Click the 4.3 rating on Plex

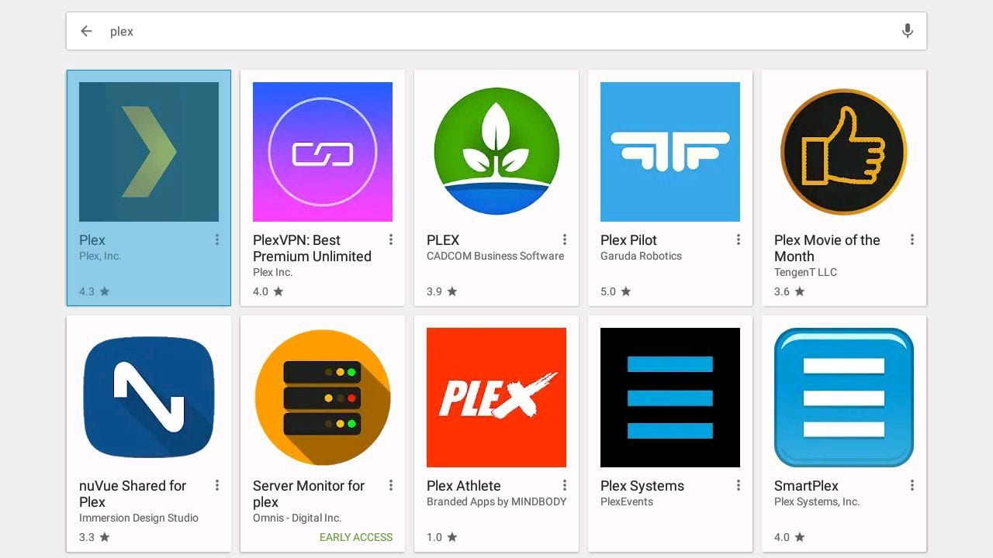click(94, 291)
